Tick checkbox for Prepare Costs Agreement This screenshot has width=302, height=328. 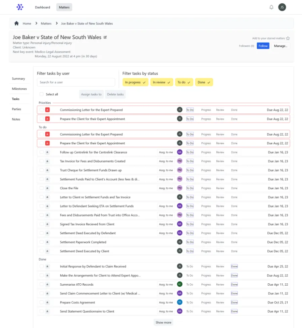point(41,302)
